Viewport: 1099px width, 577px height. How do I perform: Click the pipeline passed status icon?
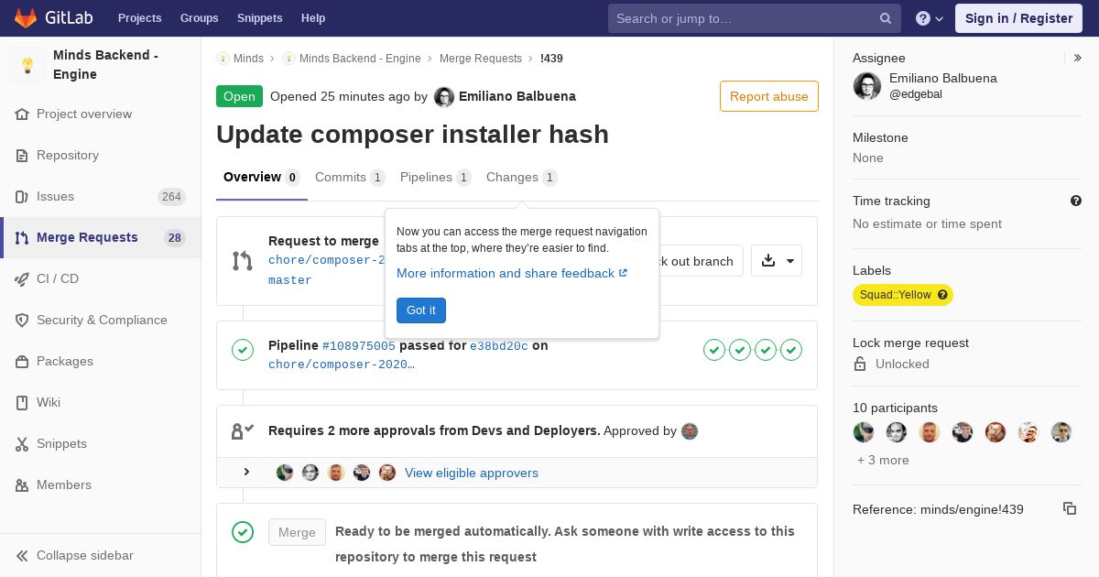tap(243, 350)
